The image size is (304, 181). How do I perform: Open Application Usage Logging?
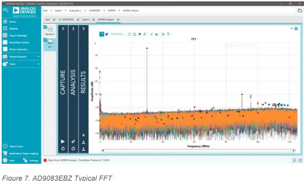24,153
